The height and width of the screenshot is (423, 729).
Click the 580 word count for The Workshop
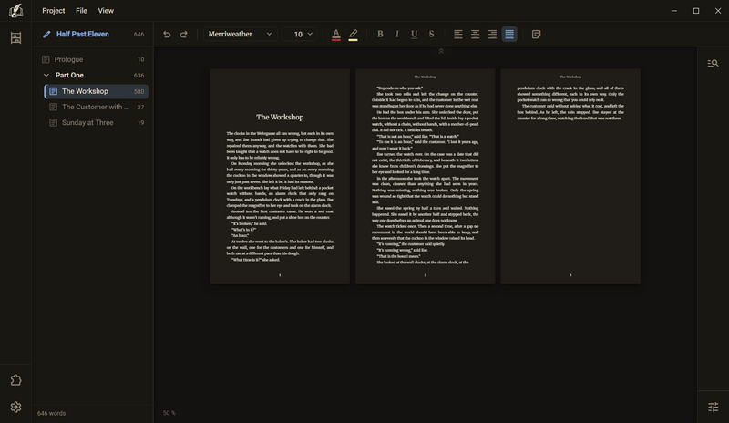139,92
